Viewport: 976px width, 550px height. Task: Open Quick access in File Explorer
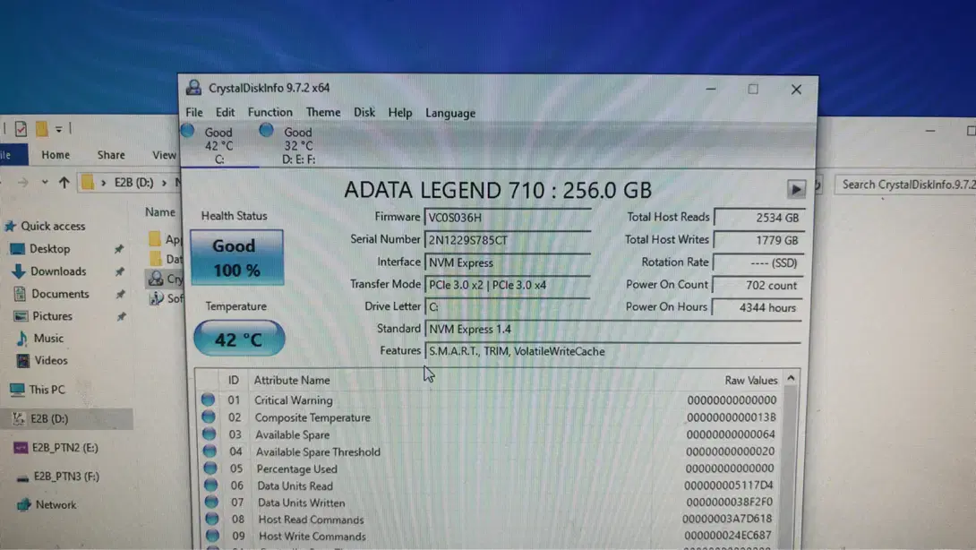click(x=44, y=226)
